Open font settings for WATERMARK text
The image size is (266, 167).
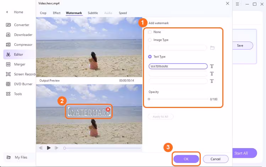(212, 66)
